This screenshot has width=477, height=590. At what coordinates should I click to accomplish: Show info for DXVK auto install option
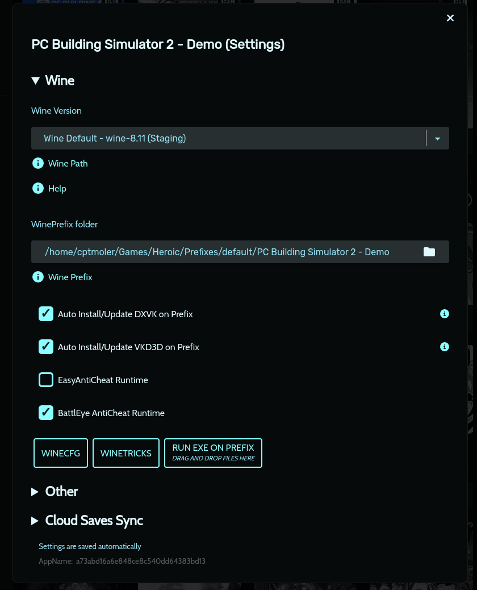click(444, 314)
